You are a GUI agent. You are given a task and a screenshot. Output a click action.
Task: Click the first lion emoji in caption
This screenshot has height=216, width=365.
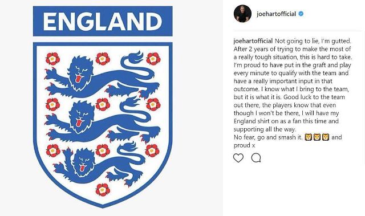[308, 137]
